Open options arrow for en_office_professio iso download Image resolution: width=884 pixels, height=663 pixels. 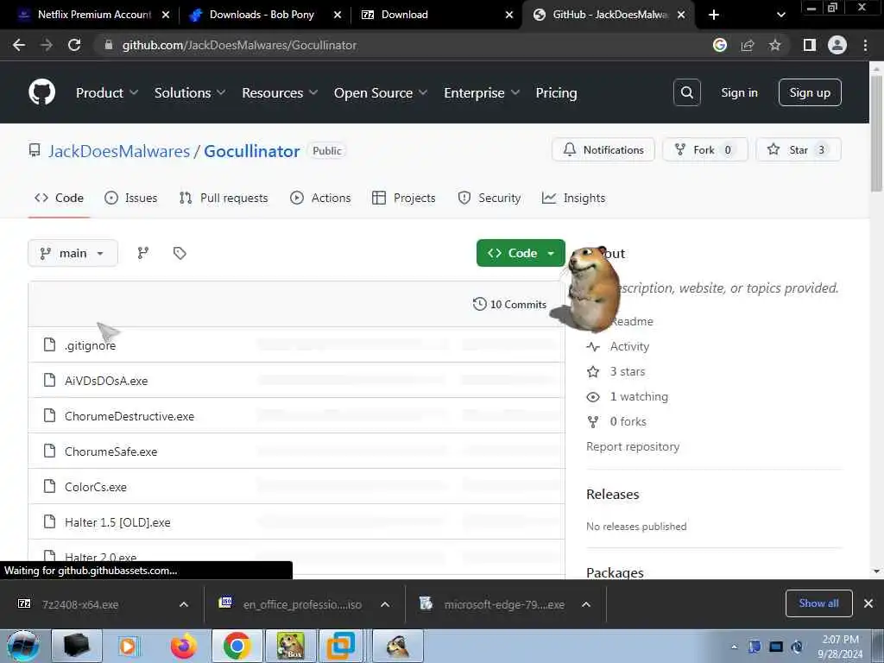pyautogui.click(x=385, y=604)
